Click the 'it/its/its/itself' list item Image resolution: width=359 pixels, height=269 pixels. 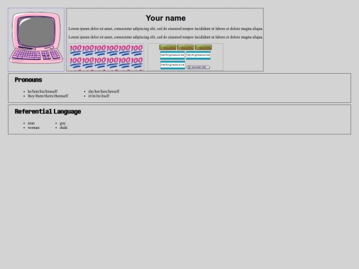click(98, 96)
